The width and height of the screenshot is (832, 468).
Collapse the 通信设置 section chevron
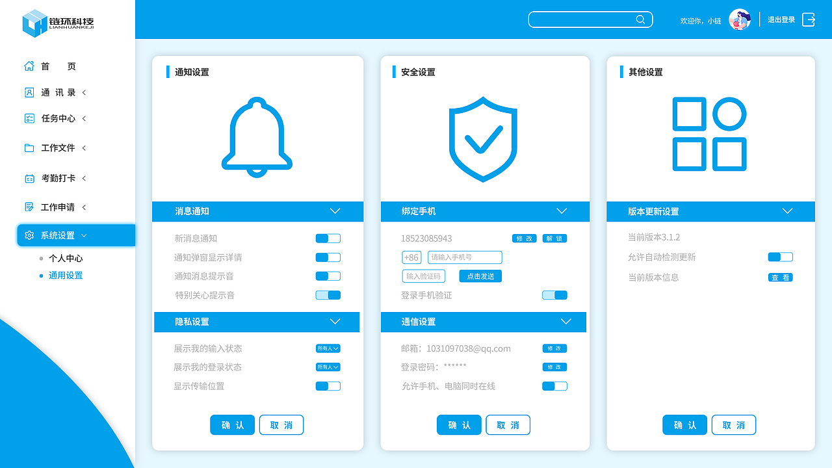tap(566, 322)
